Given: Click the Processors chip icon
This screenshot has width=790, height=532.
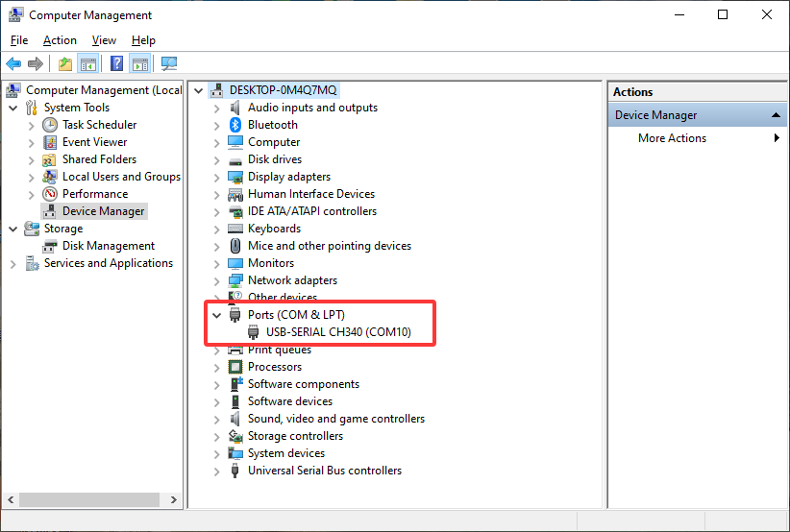Looking at the screenshot, I should click(235, 367).
